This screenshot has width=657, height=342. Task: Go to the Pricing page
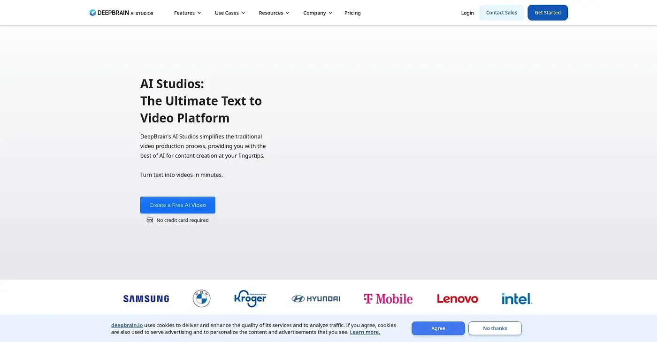(x=352, y=13)
